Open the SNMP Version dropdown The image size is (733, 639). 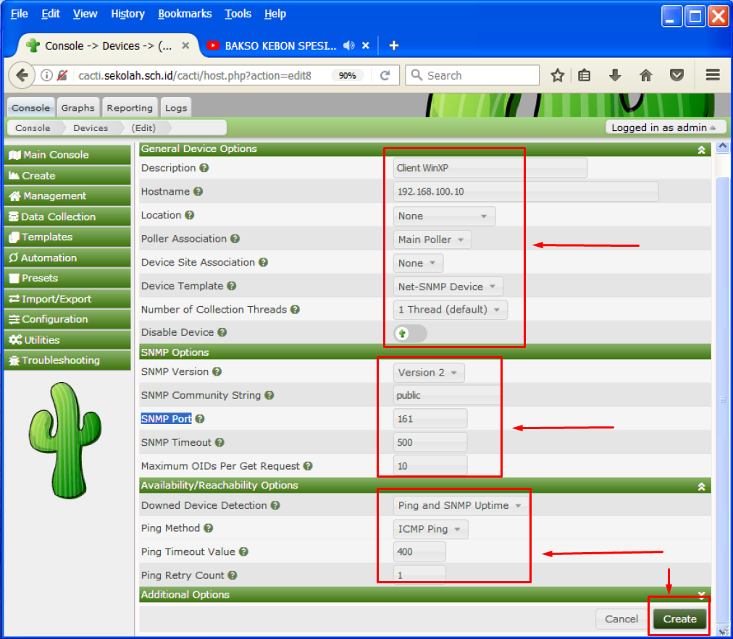pos(429,373)
